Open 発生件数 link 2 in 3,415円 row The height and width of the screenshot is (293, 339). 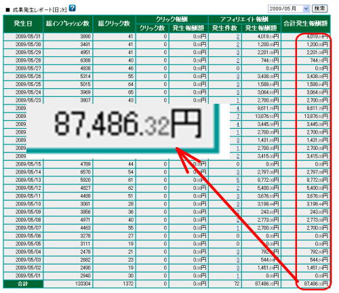238,156
